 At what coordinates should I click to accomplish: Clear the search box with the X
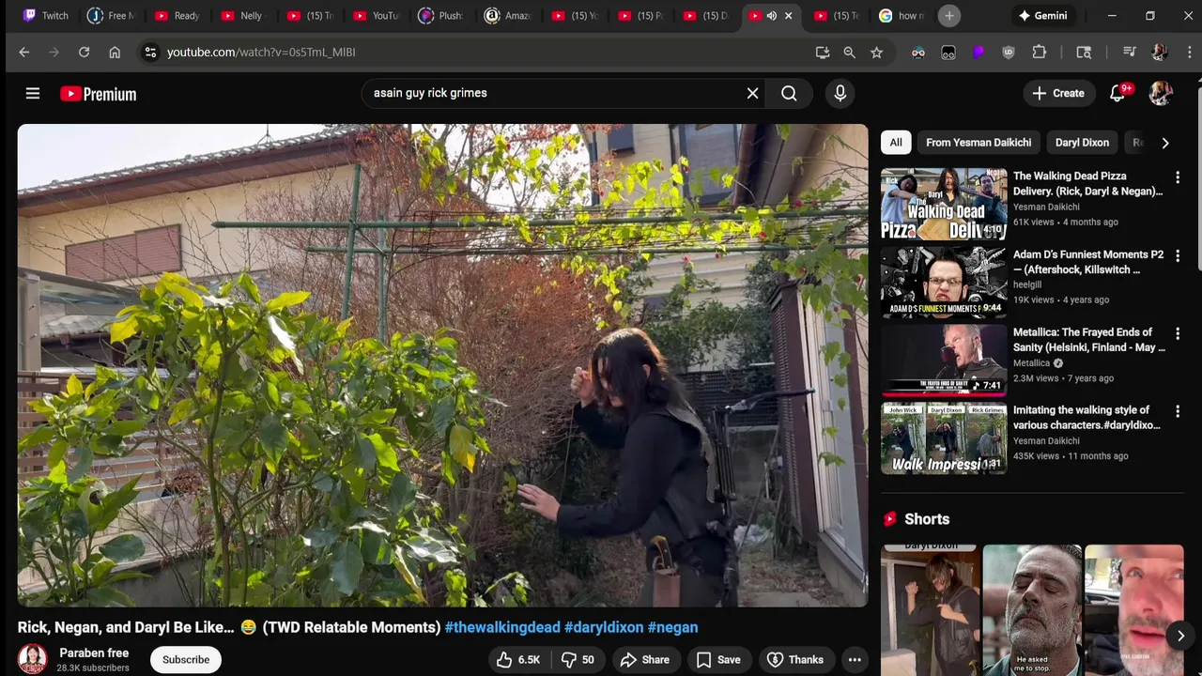[x=752, y=93]
